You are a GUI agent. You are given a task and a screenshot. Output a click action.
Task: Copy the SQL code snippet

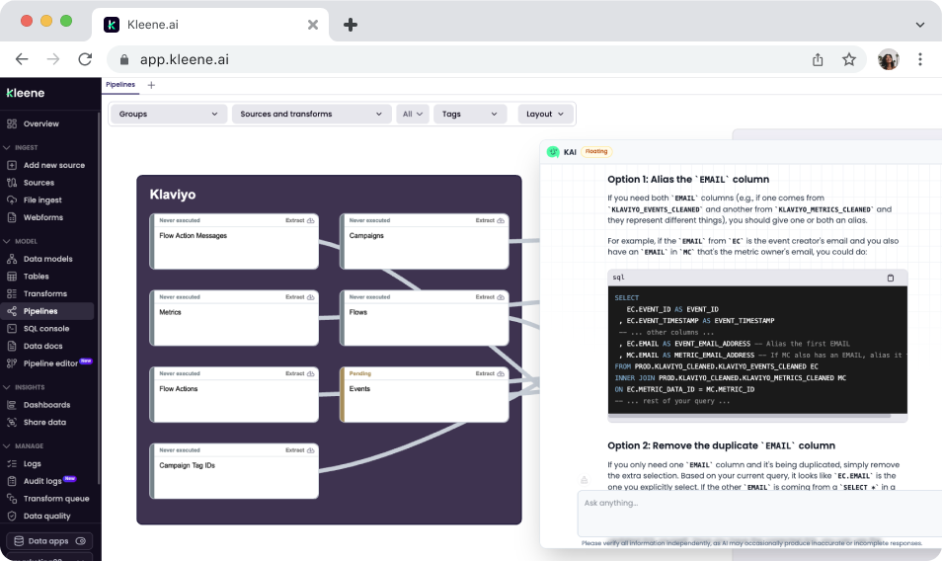click(891, 278)
